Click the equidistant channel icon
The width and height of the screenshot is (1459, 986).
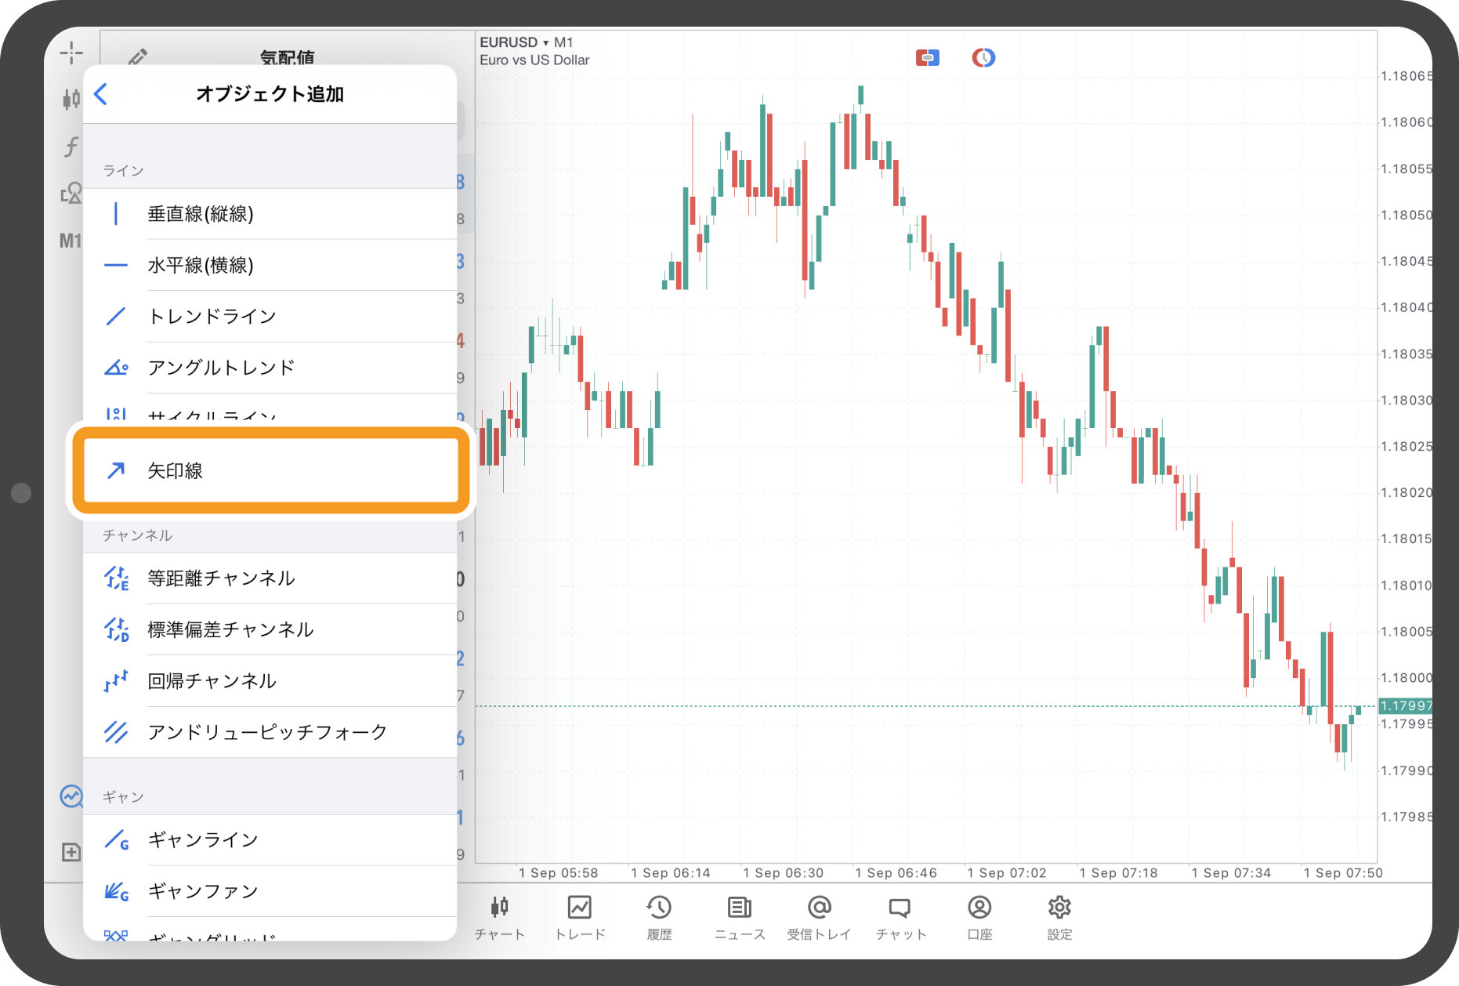[x=117, y=578]
